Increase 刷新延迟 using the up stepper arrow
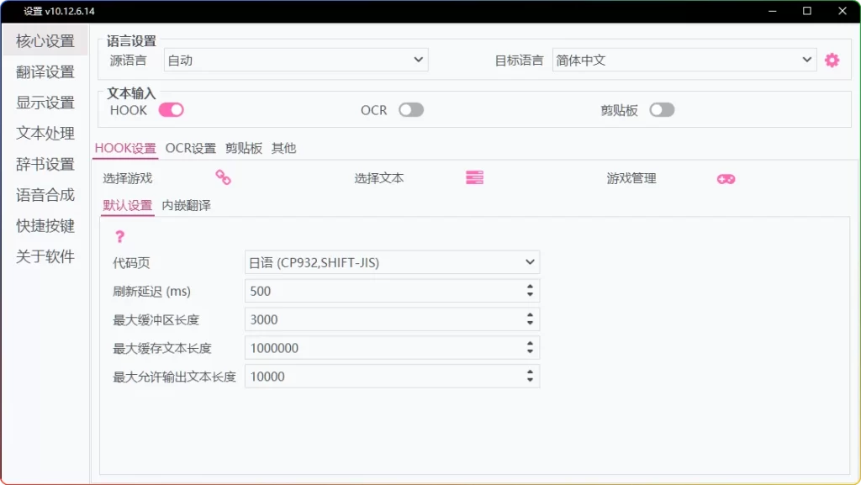Screen dimensions: 861x485 (x=531, y=287)
